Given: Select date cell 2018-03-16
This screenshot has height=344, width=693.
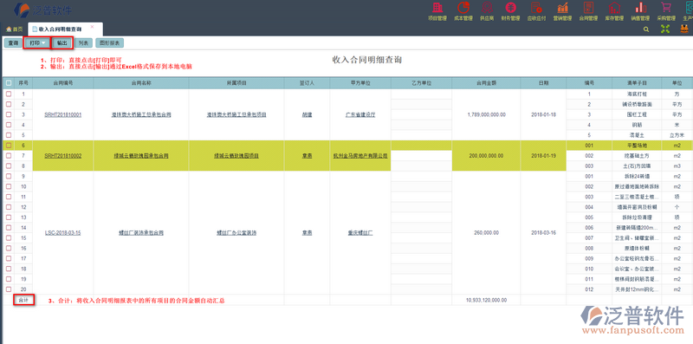Looking at the screenshot, I should [544, 232].
